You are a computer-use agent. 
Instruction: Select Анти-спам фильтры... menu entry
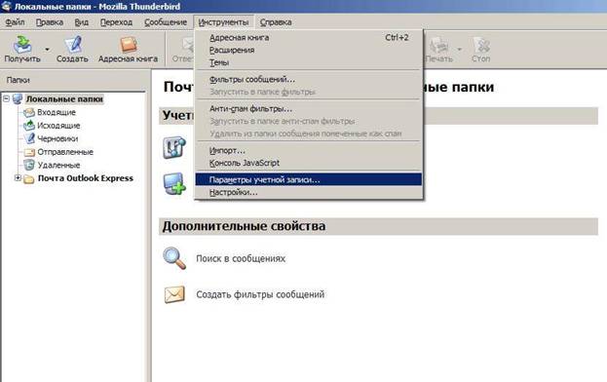click(x=309, y=109)
